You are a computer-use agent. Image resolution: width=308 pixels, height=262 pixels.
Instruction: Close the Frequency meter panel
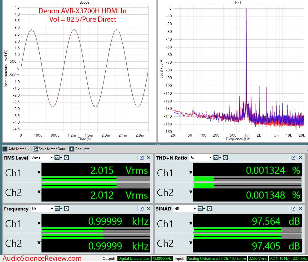click(x=149, y=209)
